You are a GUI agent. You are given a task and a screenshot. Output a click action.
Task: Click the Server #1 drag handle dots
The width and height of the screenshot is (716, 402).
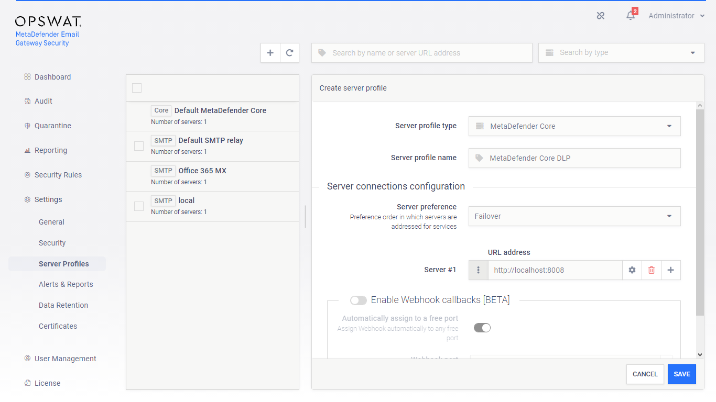pyautogui.click(x=478, y=270)
